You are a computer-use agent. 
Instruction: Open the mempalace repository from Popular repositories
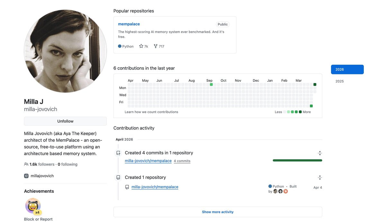point(129,24)
